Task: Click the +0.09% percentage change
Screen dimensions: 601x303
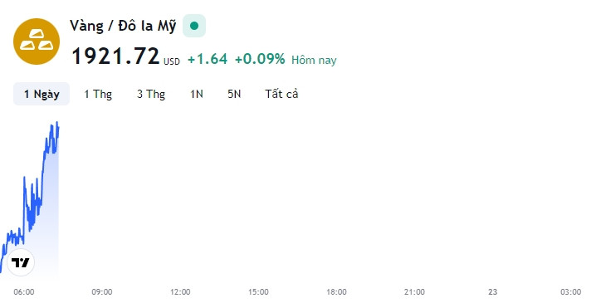Action: 260,59
